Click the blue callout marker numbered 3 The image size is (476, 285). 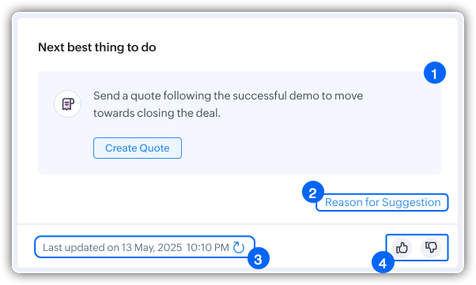[x=259, y=259]
